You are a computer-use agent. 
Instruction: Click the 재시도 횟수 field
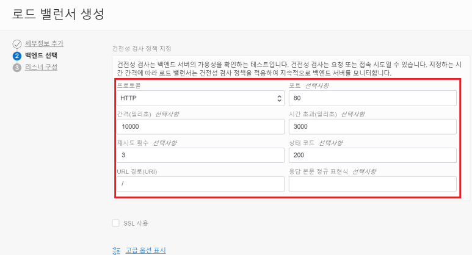[x=200, y=155]
